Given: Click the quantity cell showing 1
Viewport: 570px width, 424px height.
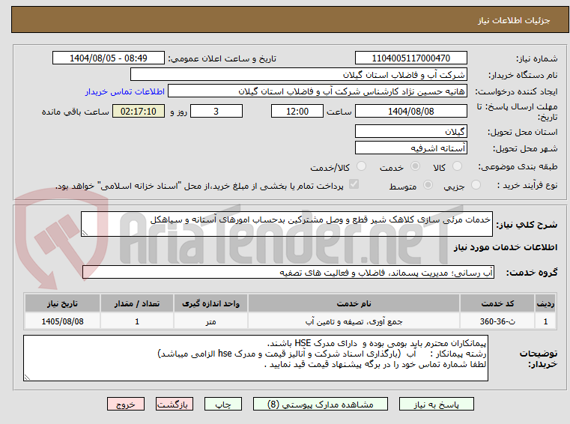Looking at the screenshot, I should [x=137, y=321].
